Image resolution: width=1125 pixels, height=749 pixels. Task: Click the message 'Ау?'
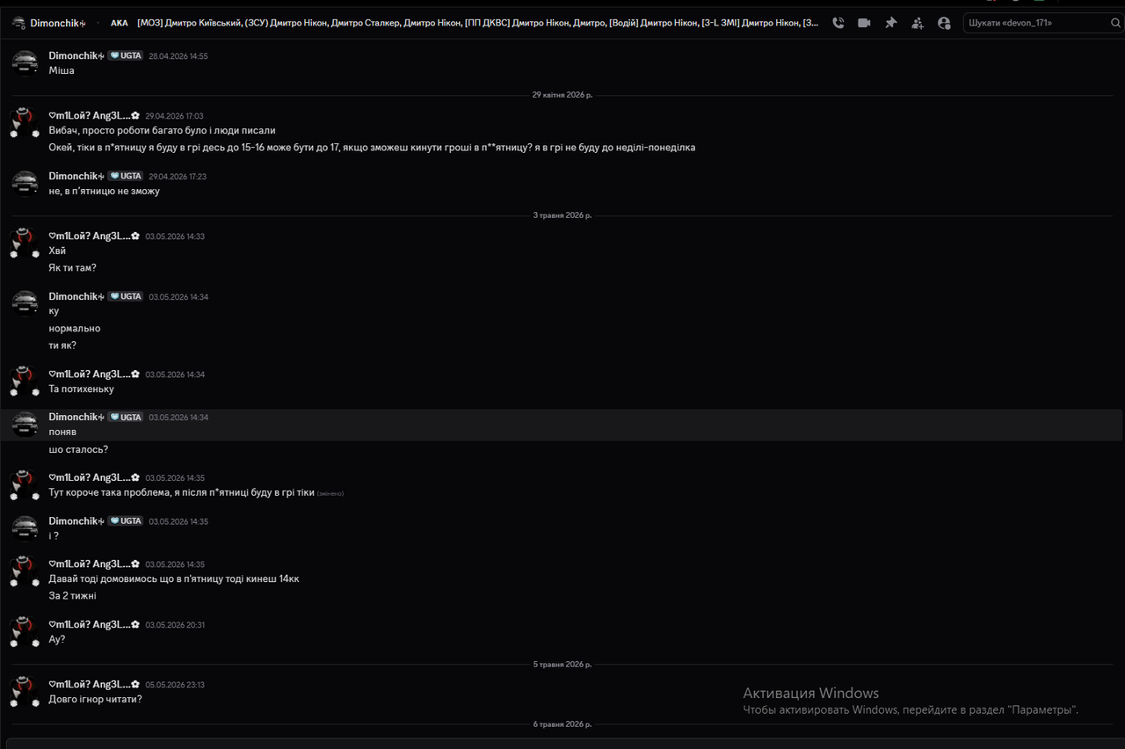point(57,639)
